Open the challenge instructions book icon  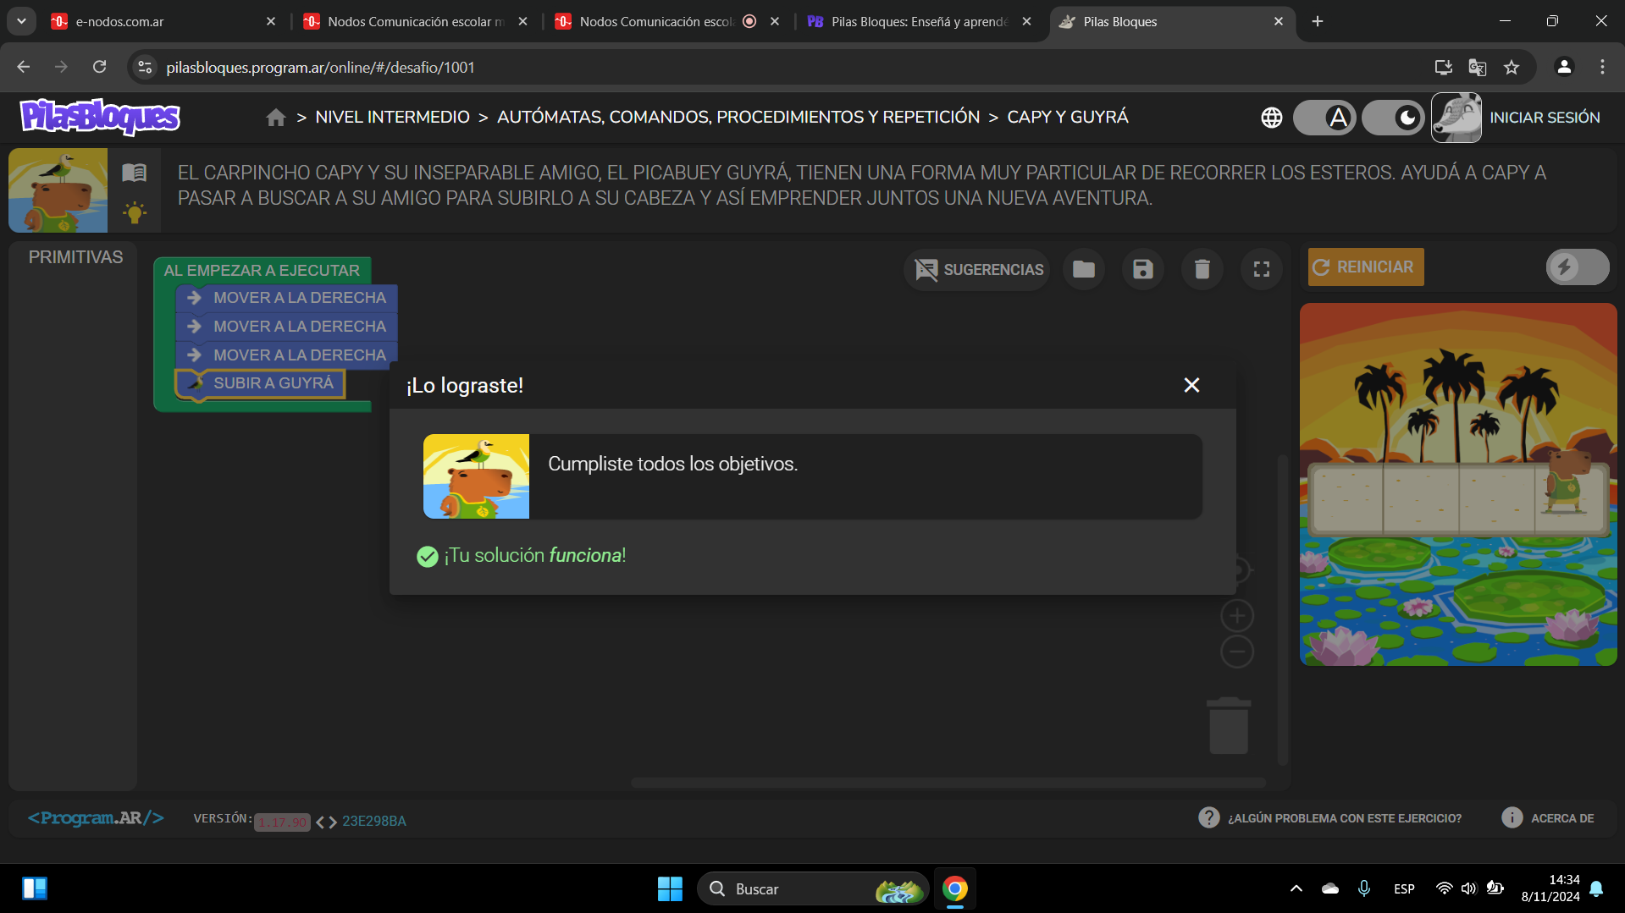pyautogui.click(x=134, y=173)
